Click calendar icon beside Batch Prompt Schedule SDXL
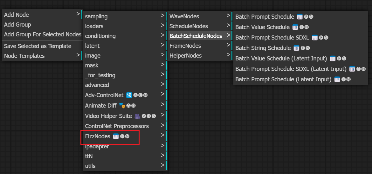 click(315, 38)
